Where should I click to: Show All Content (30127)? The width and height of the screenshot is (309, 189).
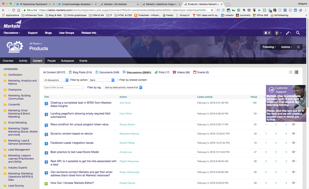54,72
